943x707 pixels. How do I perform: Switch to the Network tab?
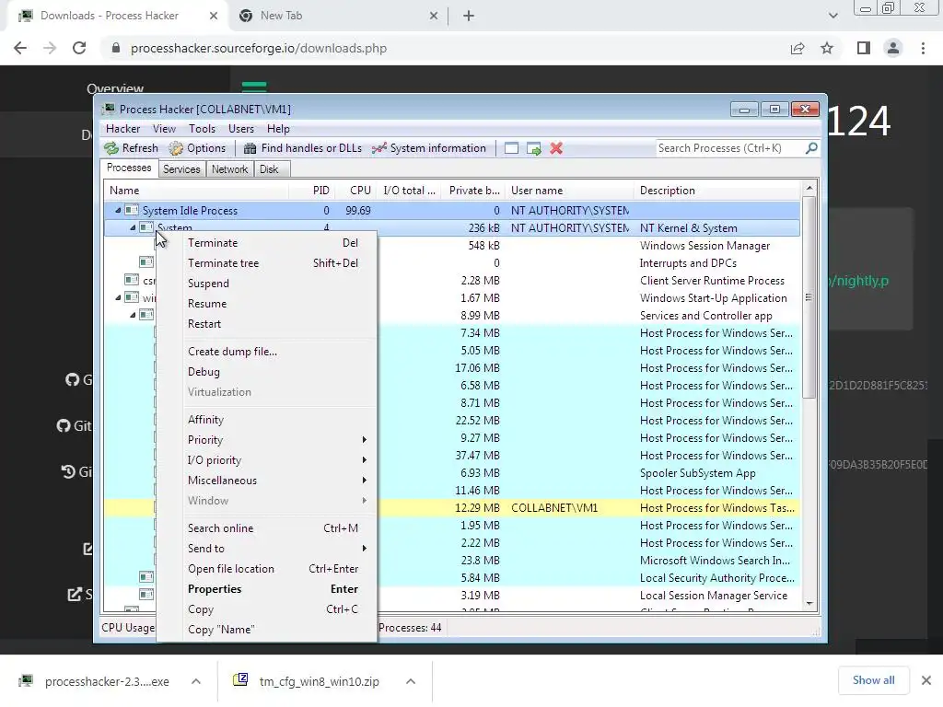tap(229, 169)
